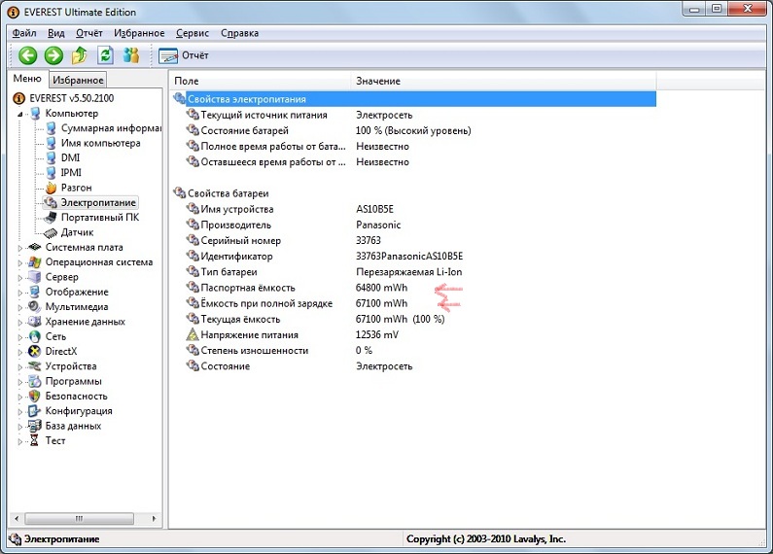The width and height of the screenshot is (773, 554).
Task: Click the Устройства devices icon
Action: tap(34, 366)
